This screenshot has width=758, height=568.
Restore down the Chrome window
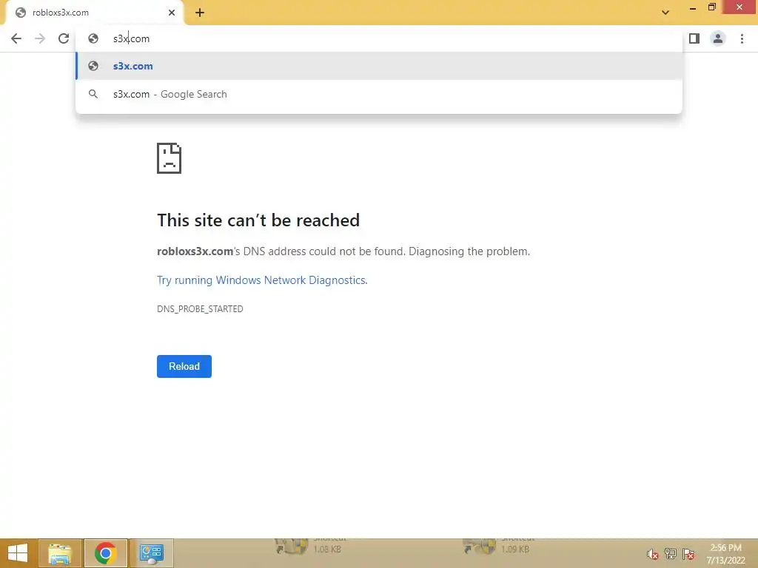(x=711, y=7)
